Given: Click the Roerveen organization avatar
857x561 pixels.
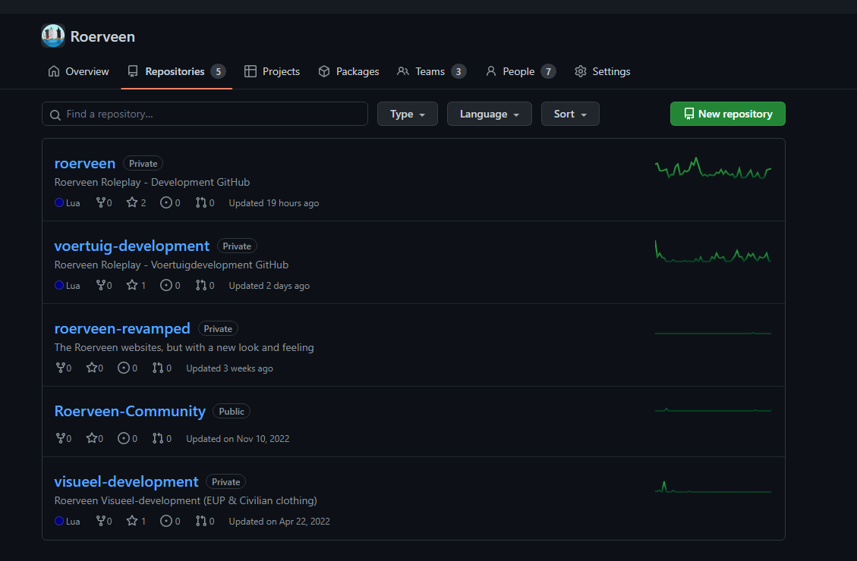Looking at the screenshot, I should (53, 36).
